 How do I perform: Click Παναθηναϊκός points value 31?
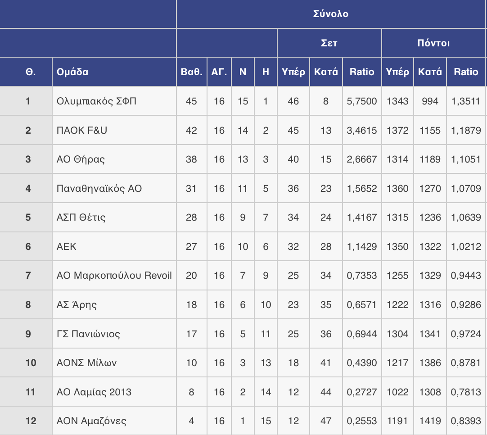(x=191, y=188)
